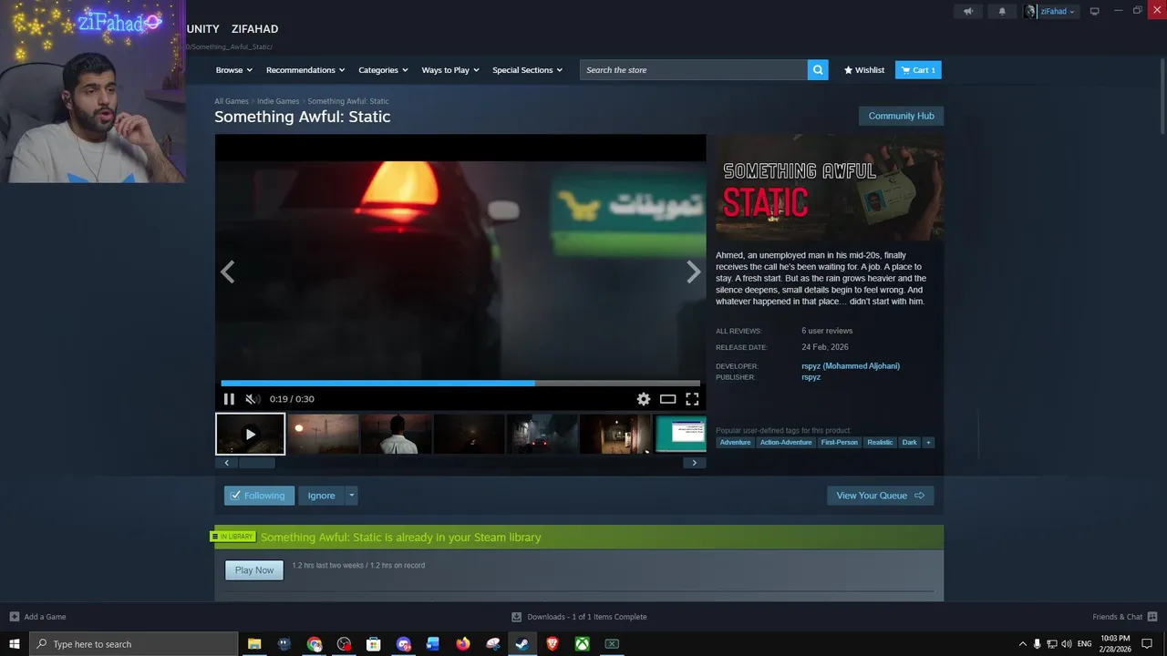Image resolution: width=1167 pixels, height=656 pixels.
Task: Open Cart 1
Action: coord(918,70)
